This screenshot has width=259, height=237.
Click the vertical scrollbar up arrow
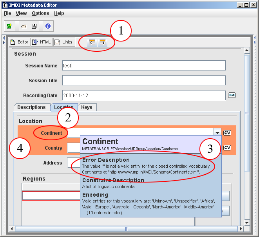click(247, 50)
